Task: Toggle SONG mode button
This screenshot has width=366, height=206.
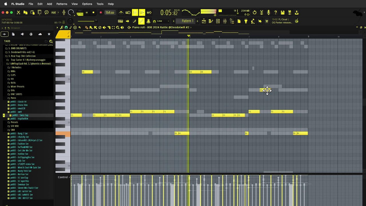Action: point(80,14)
